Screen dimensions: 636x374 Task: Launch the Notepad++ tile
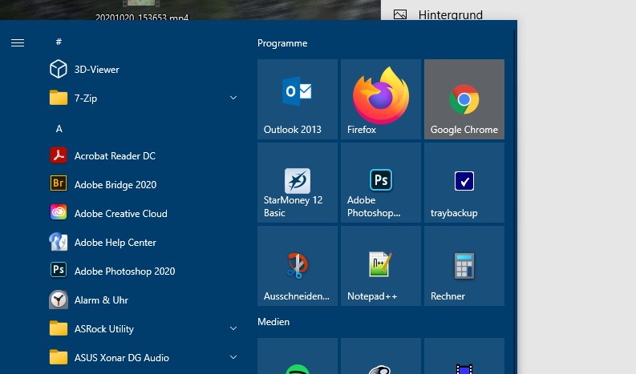pyautogui.click(x=381, y=266)
